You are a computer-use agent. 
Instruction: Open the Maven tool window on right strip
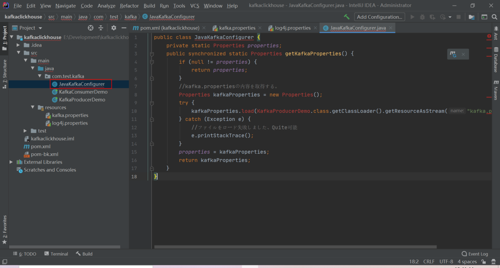pos(496,89)
